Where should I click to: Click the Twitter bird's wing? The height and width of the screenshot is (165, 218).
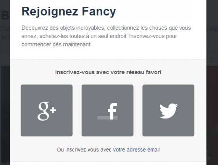coord(163,109)
